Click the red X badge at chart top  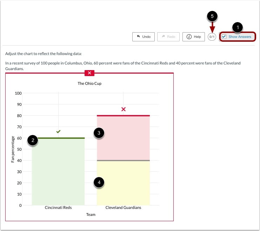pos(89,73)
